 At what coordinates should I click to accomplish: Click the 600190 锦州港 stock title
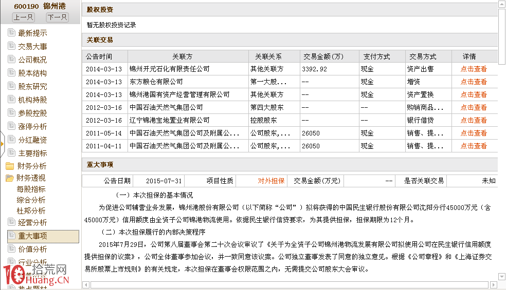[x=40, y=6]
